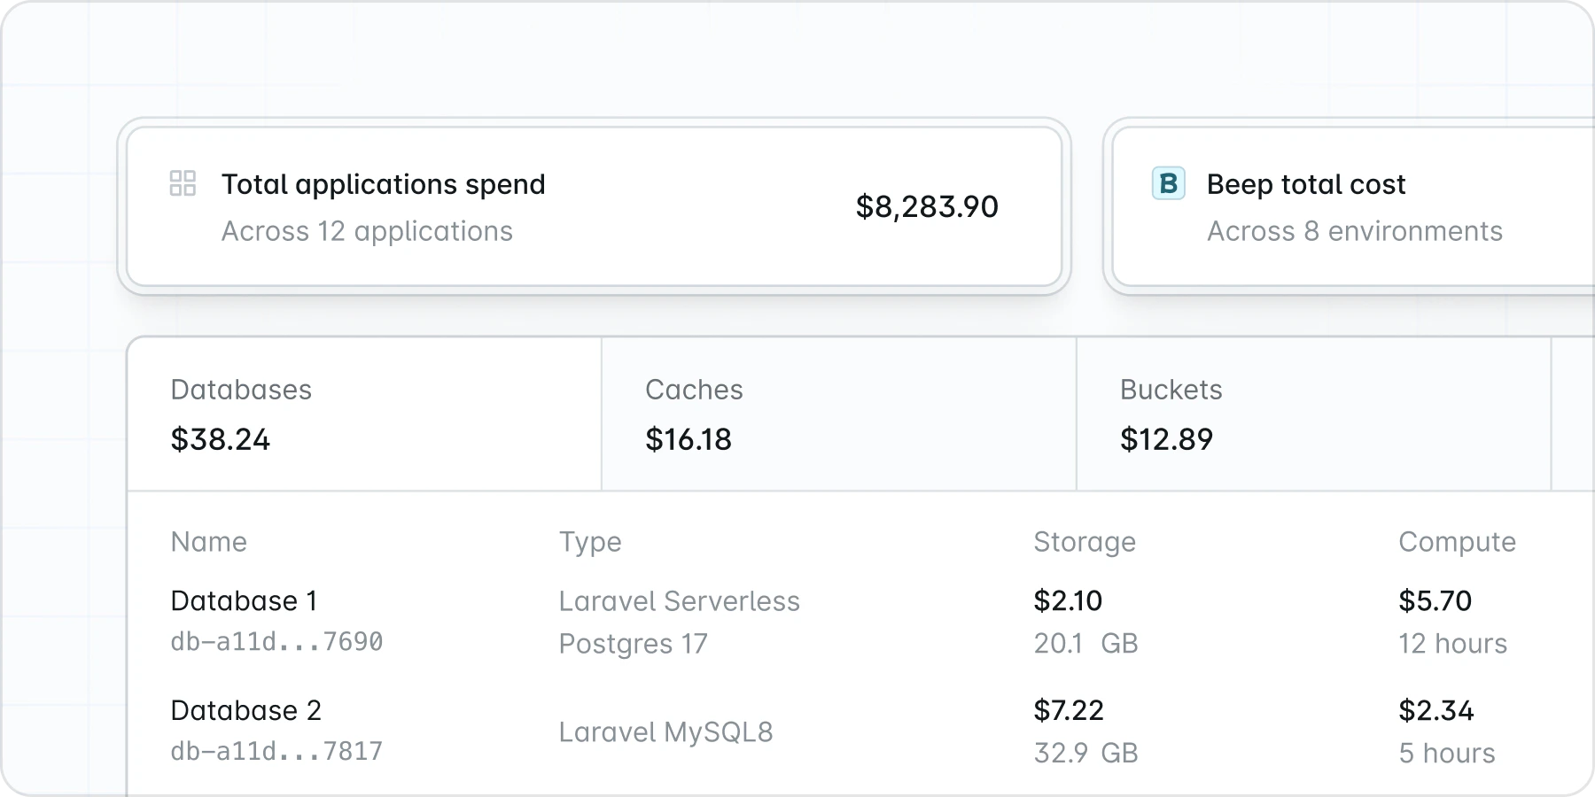Image resolution: width=1595 pixels, height=797 pixels.
Task: Open the Total applications spend card
Action: pyautogui.click(x=595, y=205)
